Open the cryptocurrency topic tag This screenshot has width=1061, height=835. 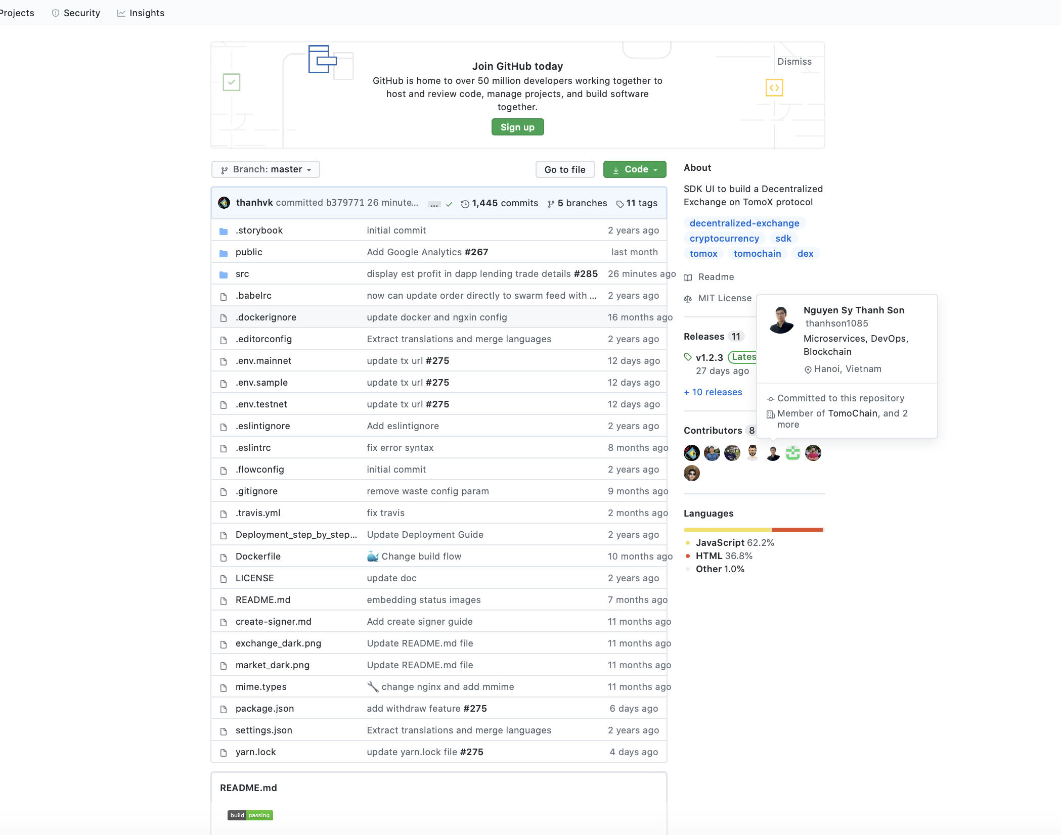[x=724, y=239]
